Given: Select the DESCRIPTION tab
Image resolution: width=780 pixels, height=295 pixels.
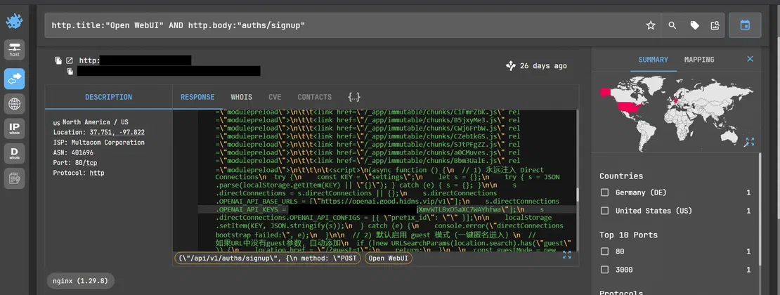Looking at the screenshot, I should click(108, 97).
